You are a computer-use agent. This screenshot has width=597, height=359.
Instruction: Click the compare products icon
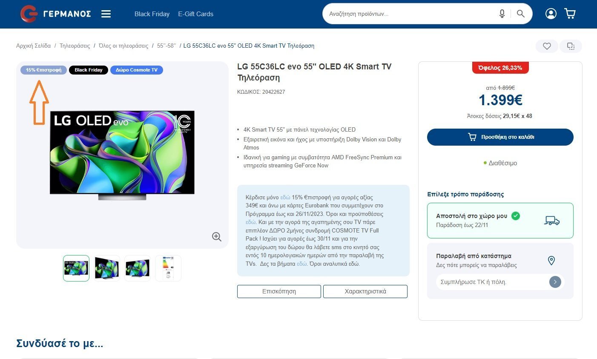click(x=571, y=46)
